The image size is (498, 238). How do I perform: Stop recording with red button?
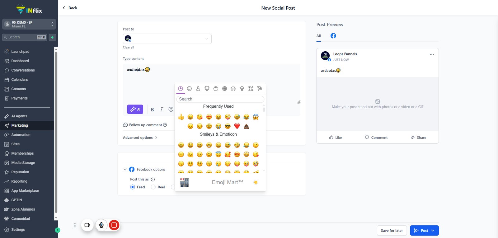(x=114, y=225)
